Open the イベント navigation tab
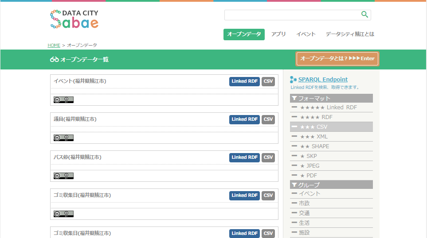The width and height of the screenshot is (427, 238). [306, 34]
